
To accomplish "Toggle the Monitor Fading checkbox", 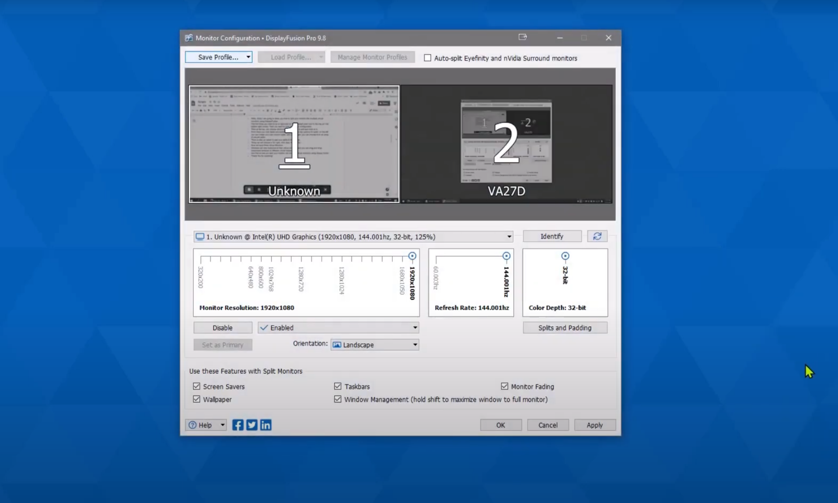I will (x=505, y=386).
